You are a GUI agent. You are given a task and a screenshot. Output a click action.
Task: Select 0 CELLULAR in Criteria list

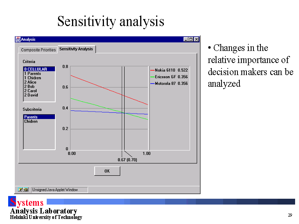(35, 69)
